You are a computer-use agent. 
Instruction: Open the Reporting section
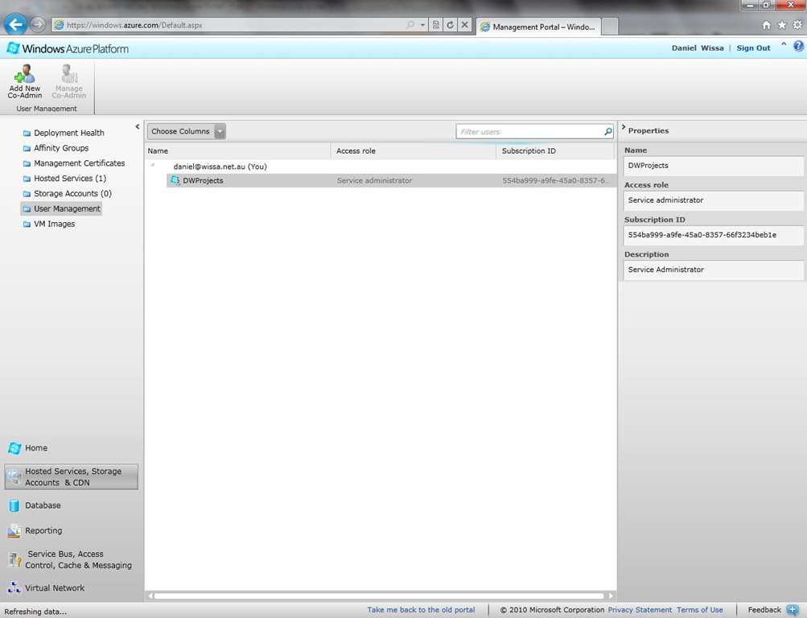[43, 530]
